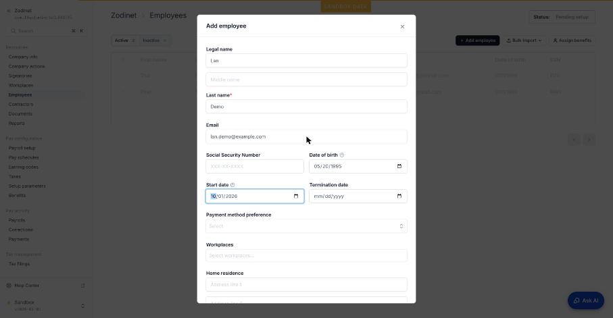Open the Help Center link
The height and width of the screenshot is (318, 613).
click(x=26, y=286)
